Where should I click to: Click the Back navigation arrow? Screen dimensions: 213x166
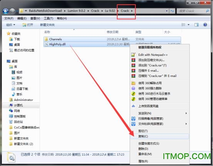(x=5, y=11)
